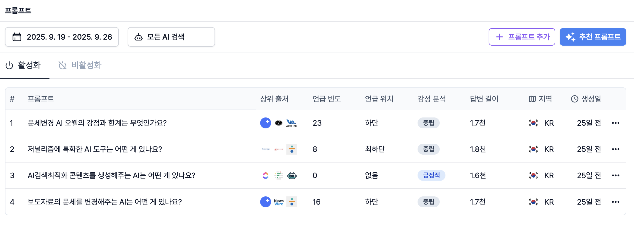Switch to the 비활성화 tab

(x=80, y=65)
